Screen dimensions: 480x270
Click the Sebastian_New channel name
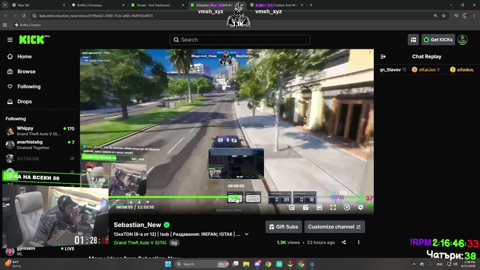pyautogui.click(x=137, y=225)
